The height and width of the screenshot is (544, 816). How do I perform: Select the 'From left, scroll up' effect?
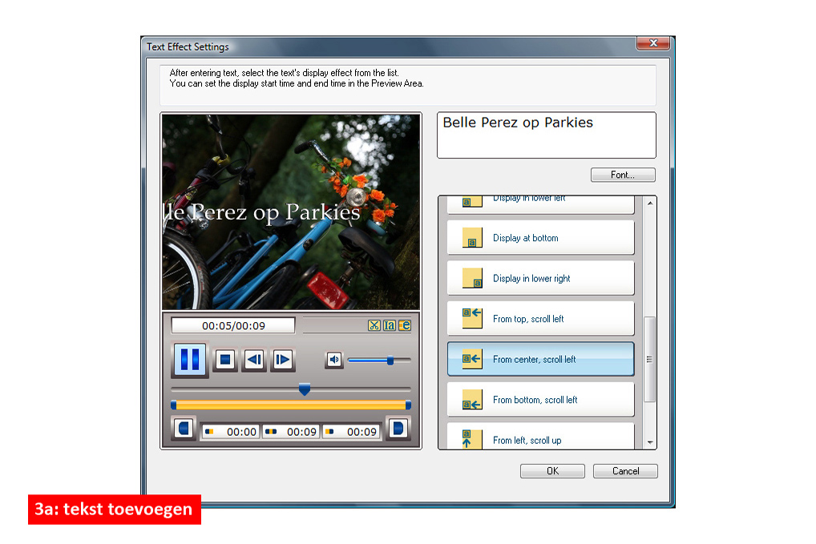click(x=541, y=437)
